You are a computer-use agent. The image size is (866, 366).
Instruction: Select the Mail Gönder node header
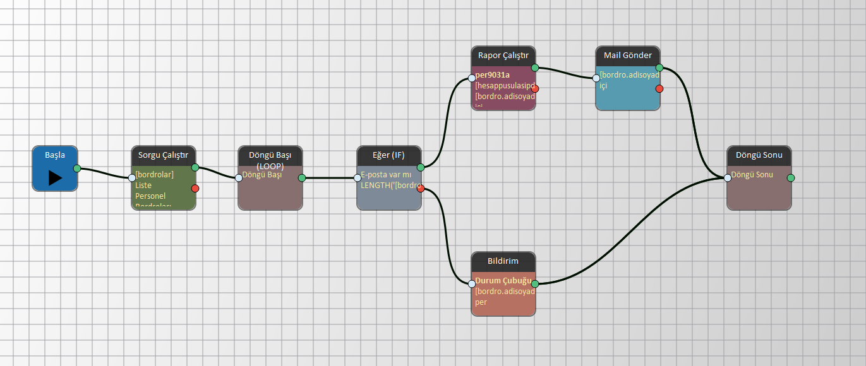click(x=628, y=56)
